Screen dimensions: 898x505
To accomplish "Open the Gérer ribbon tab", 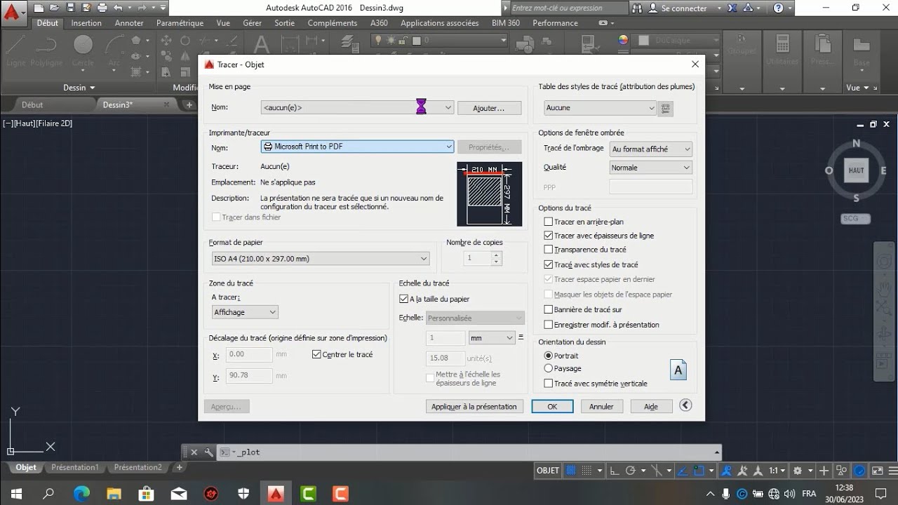I will [x=252, y=23].
